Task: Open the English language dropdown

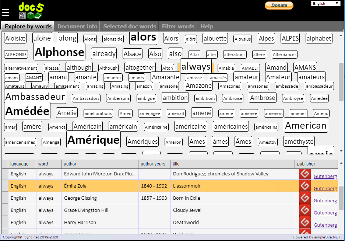Action: coord(325,4)
